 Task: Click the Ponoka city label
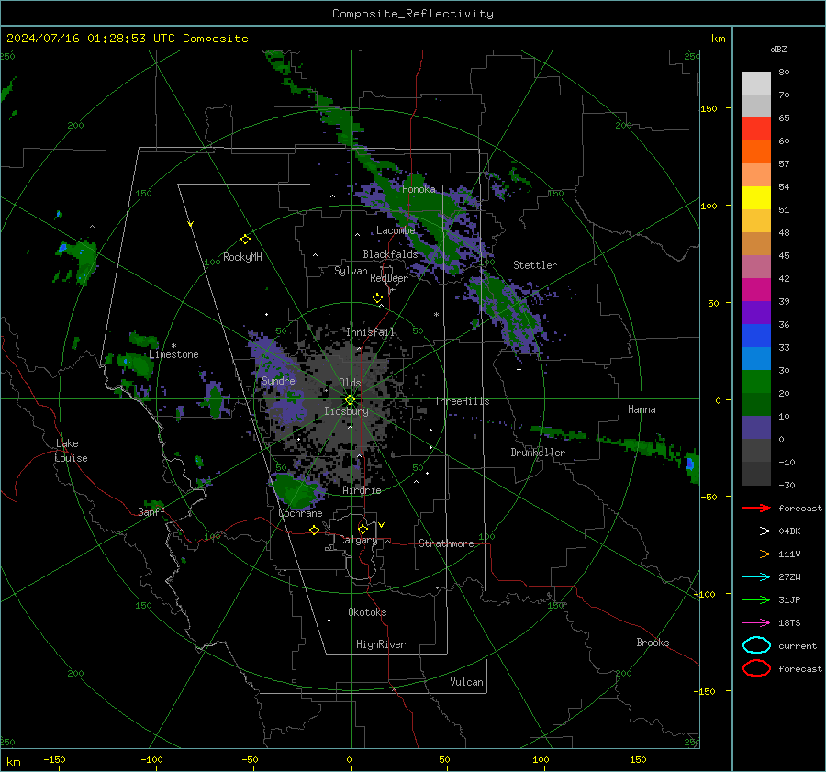pos(419,189)
